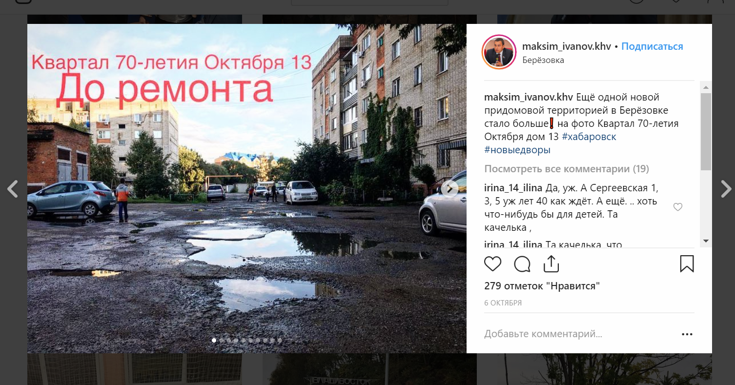Viewport: 735px width, 385px height.
Task: Share the post via share icon
Action: click(551, 263)
